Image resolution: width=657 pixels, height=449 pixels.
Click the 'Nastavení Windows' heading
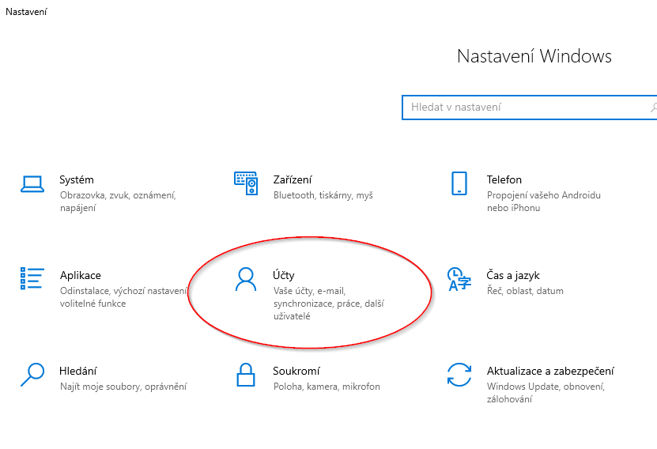[534, 56]
